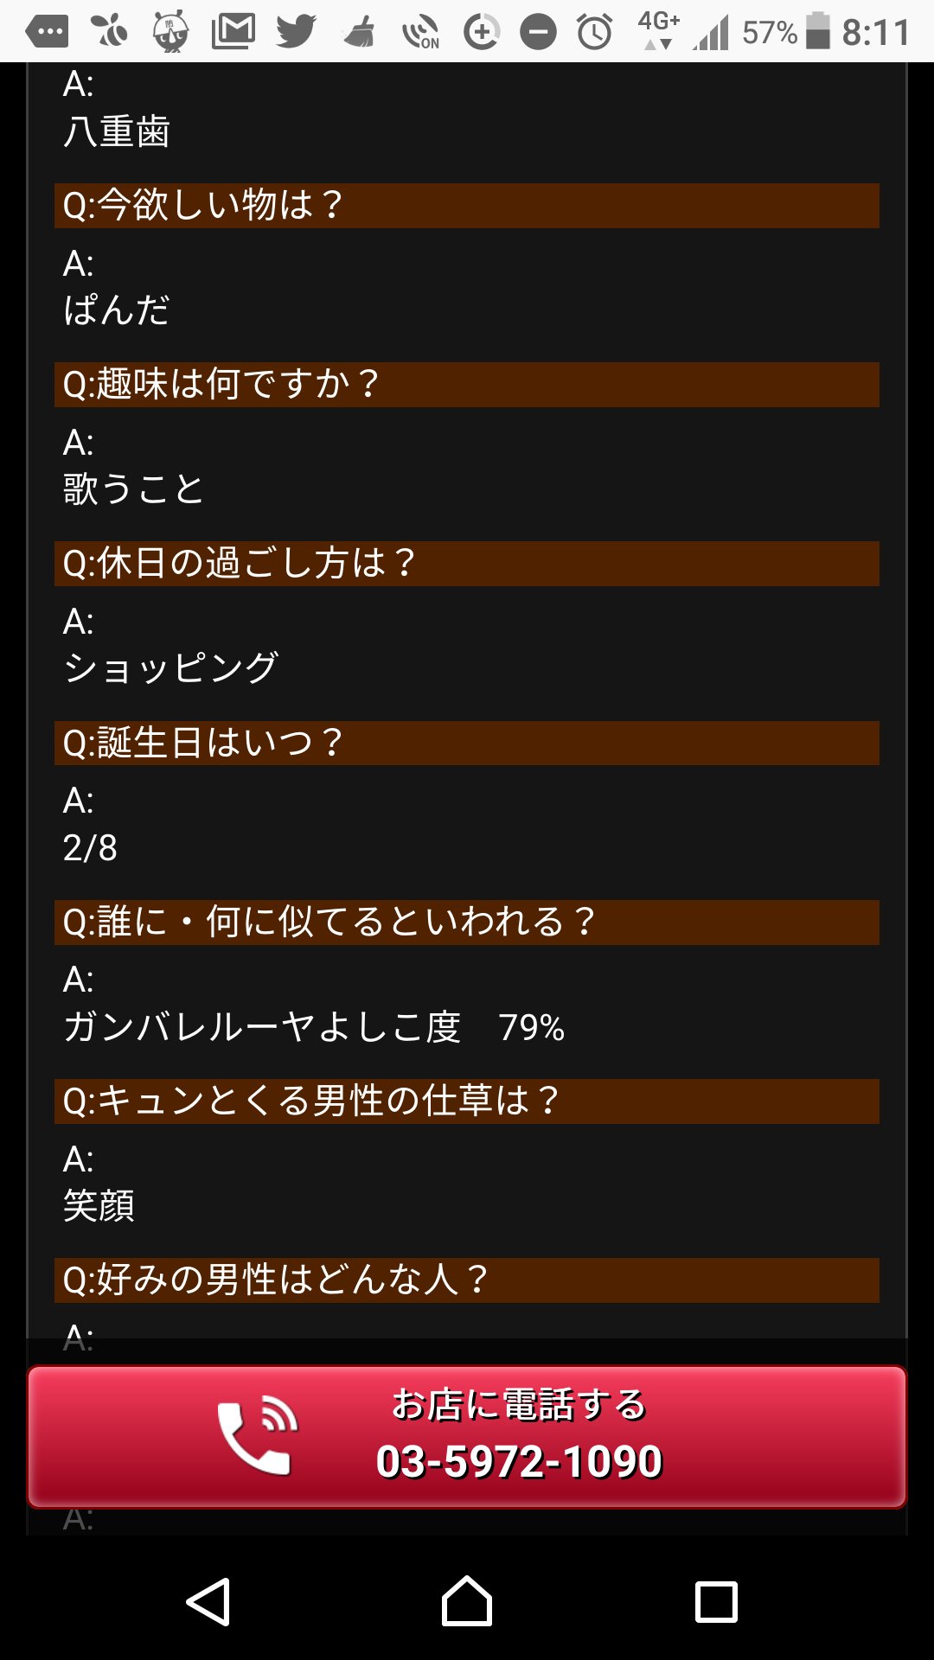Tap the ガンバレルーヤよしこ度 79% answer text
The width and height of the screenshot is (934, 1660).
click(x=313, y=1027)
